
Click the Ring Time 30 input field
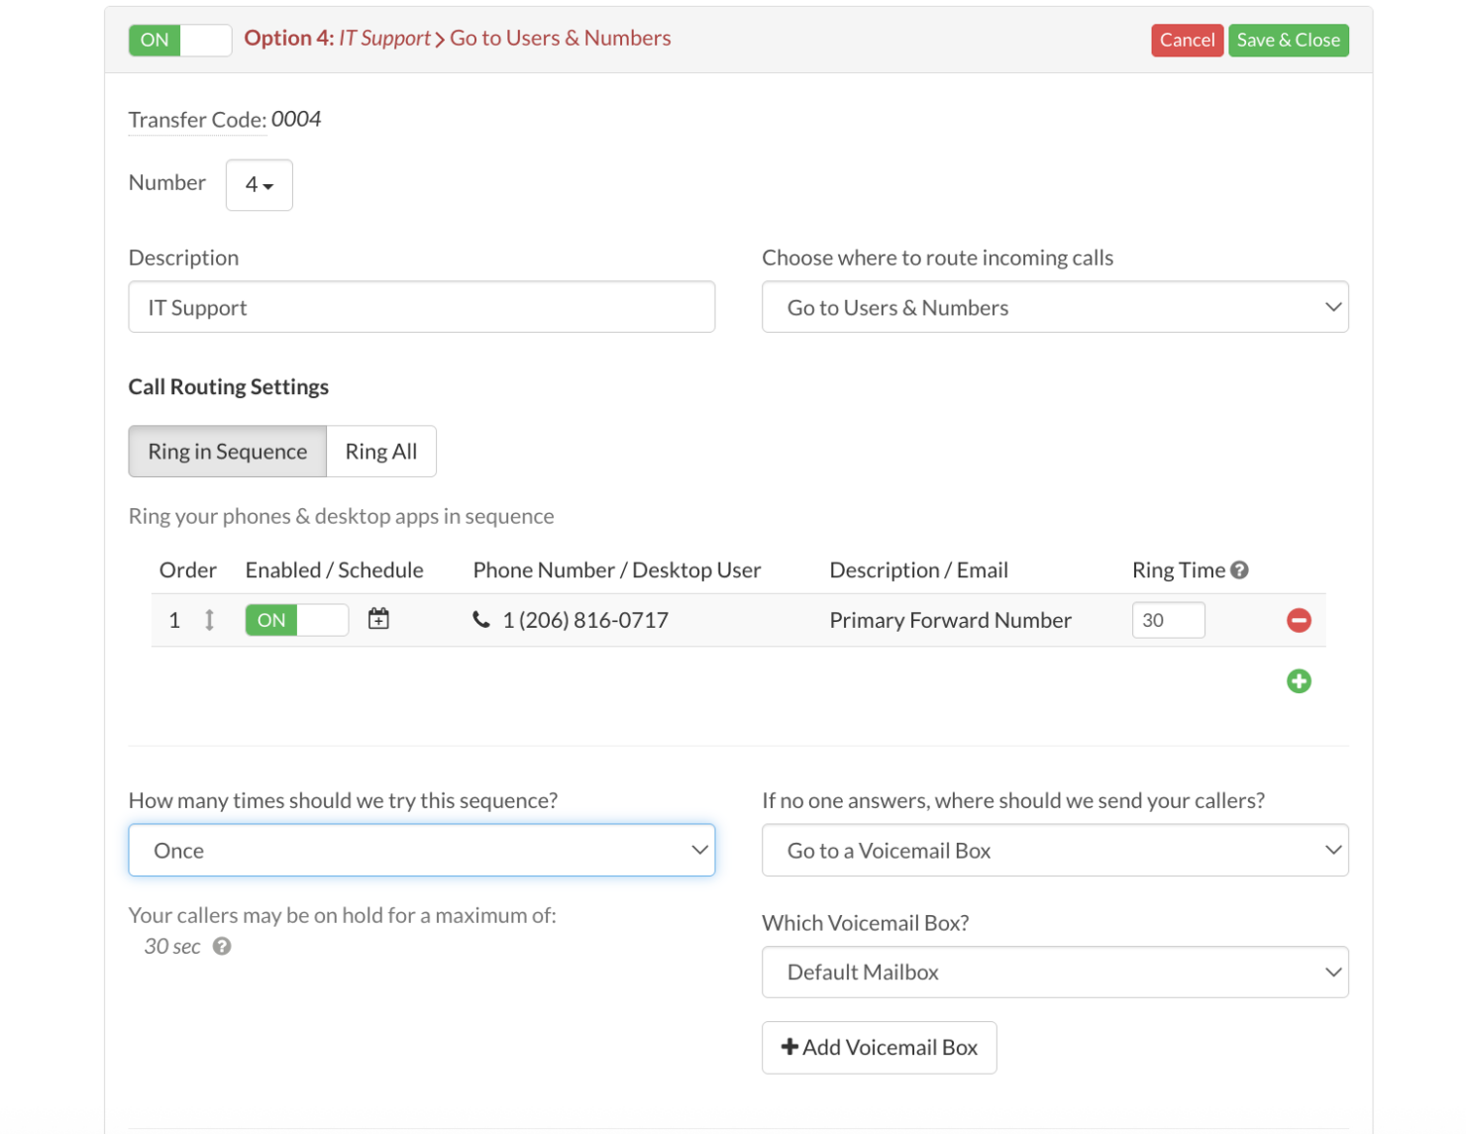click(x=1168, y=620)
